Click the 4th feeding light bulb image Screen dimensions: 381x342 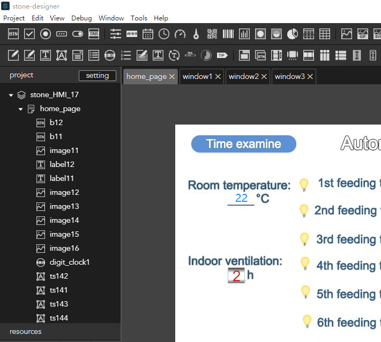pyautogui.click(x=305, y=264)
